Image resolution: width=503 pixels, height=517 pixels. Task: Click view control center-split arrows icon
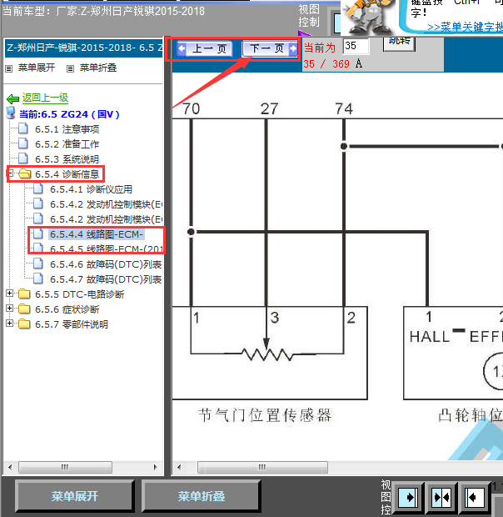pos(441,497)
